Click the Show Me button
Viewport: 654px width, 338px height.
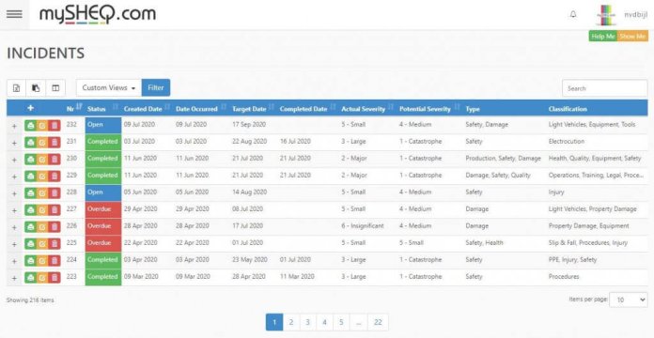click(632, 37)
